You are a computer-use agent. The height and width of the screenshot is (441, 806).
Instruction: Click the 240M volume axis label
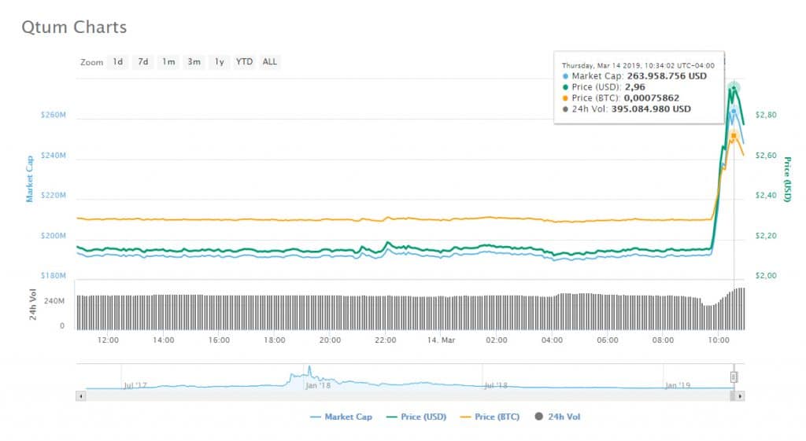(54, 301)
